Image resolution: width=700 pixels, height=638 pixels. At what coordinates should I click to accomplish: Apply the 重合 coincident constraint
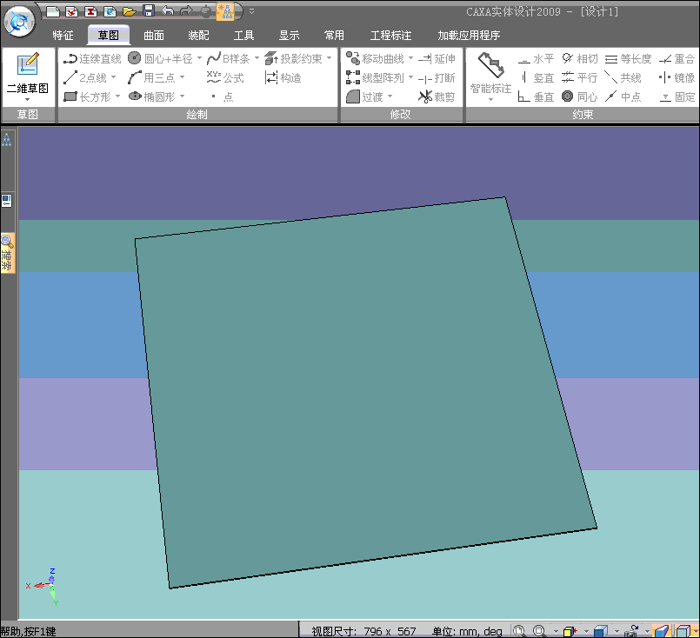[x=677, y=58]
